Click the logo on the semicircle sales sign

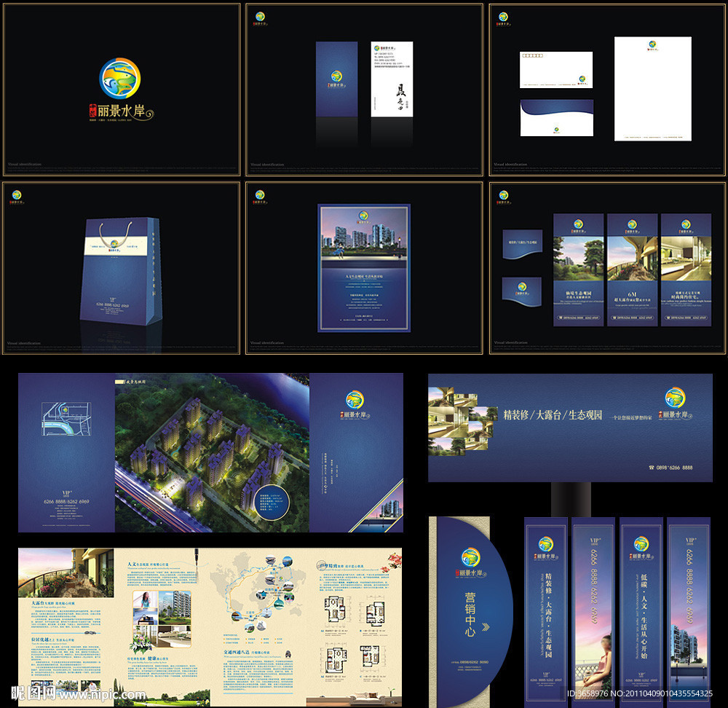coord(471,563)
